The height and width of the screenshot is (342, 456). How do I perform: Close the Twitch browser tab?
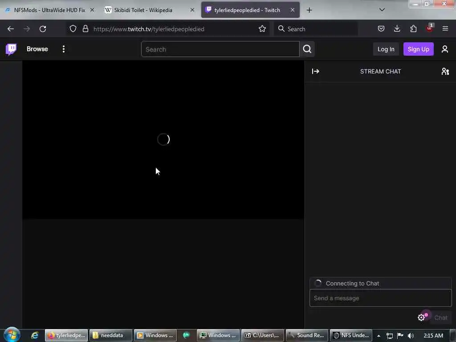pos(293,10)
